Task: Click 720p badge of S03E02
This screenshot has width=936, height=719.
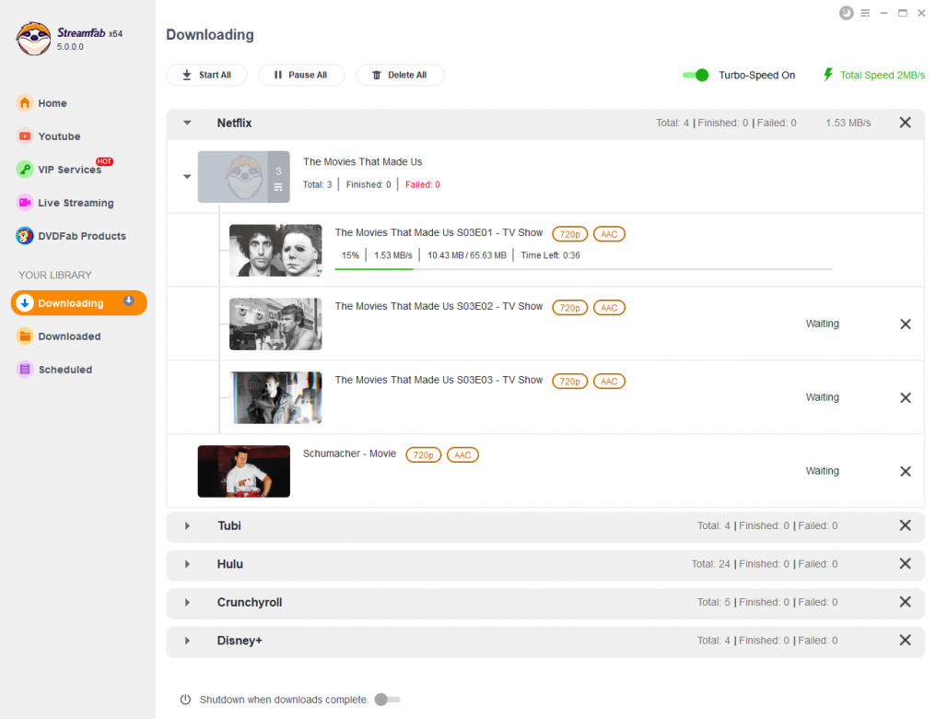Action: (569, 308)
